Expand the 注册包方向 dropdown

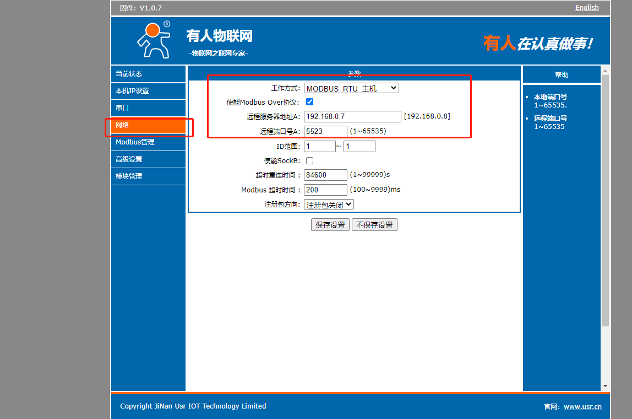click(x=329, y=204)
